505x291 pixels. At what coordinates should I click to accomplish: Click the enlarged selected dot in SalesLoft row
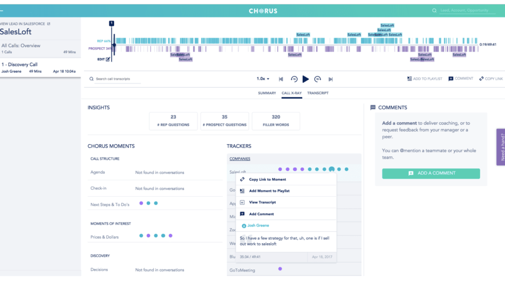click(332, 169)
